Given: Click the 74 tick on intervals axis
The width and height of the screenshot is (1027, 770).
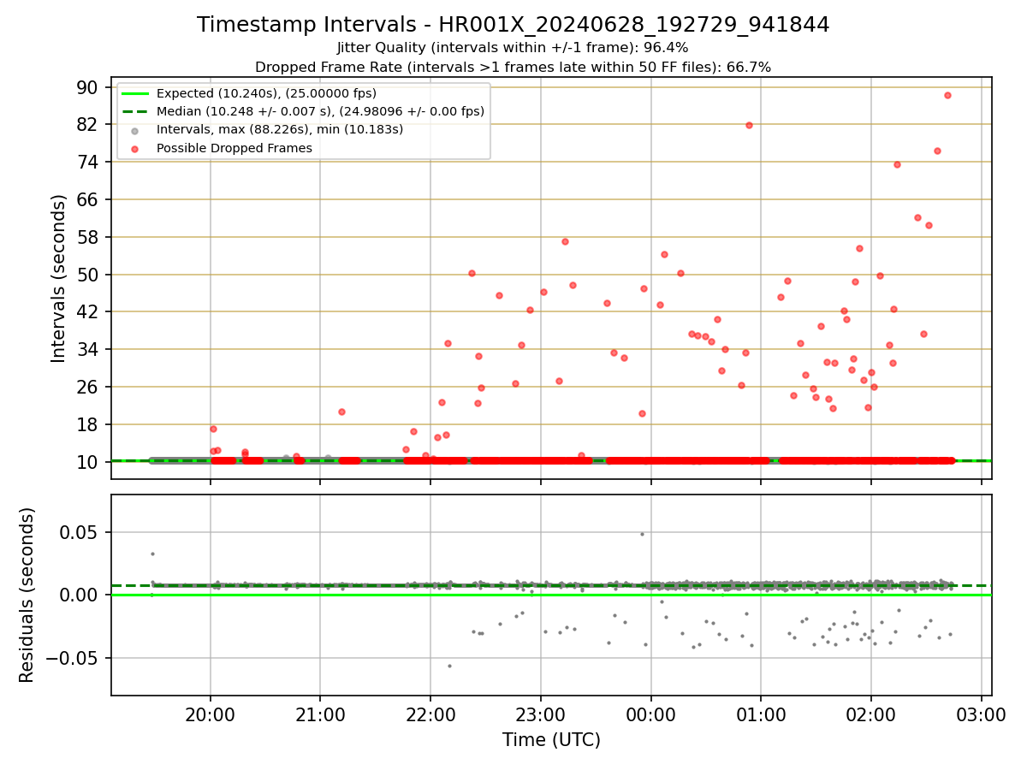Looking at the screenshot, I should pyautogui.click(x=88, y=163).
